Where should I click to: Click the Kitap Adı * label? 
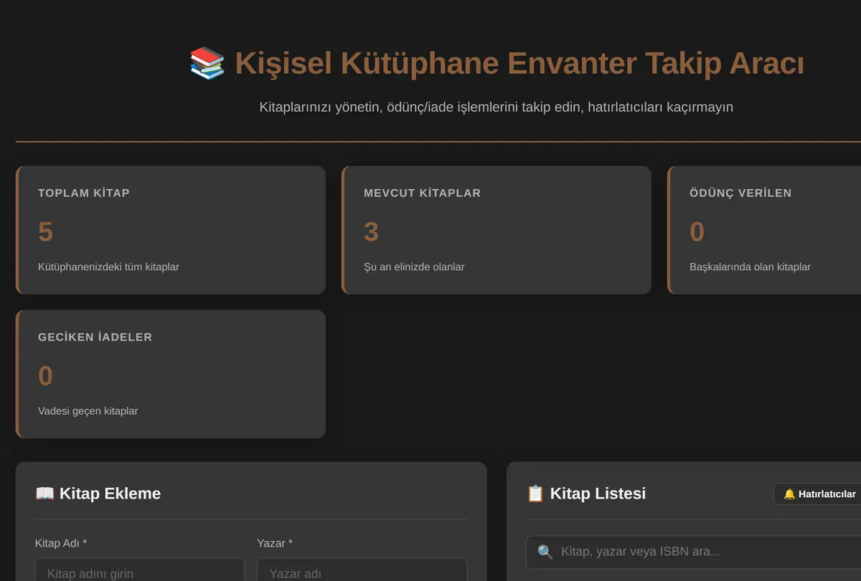click(61, 543)
